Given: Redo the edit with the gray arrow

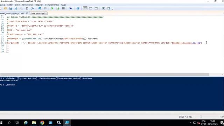Looking at the screenshot, I should coord(45,8).
